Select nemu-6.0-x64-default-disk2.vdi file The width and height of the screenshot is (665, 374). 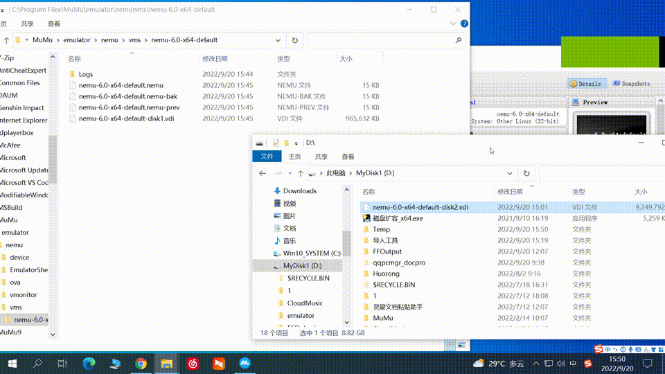pyautogui.click(x=420, y=207)
